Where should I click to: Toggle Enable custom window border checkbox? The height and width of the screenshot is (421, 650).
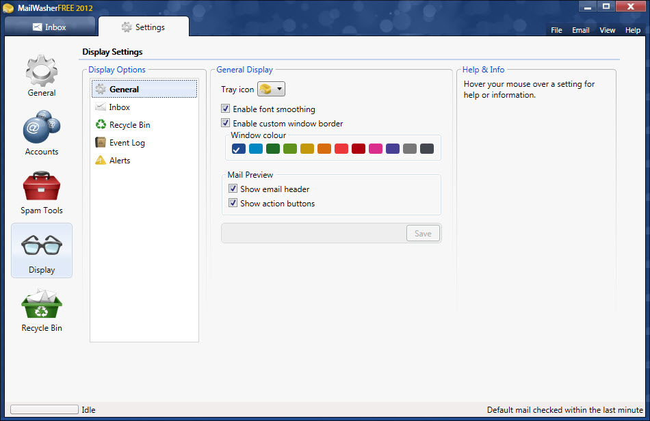(x=226, y=123)
